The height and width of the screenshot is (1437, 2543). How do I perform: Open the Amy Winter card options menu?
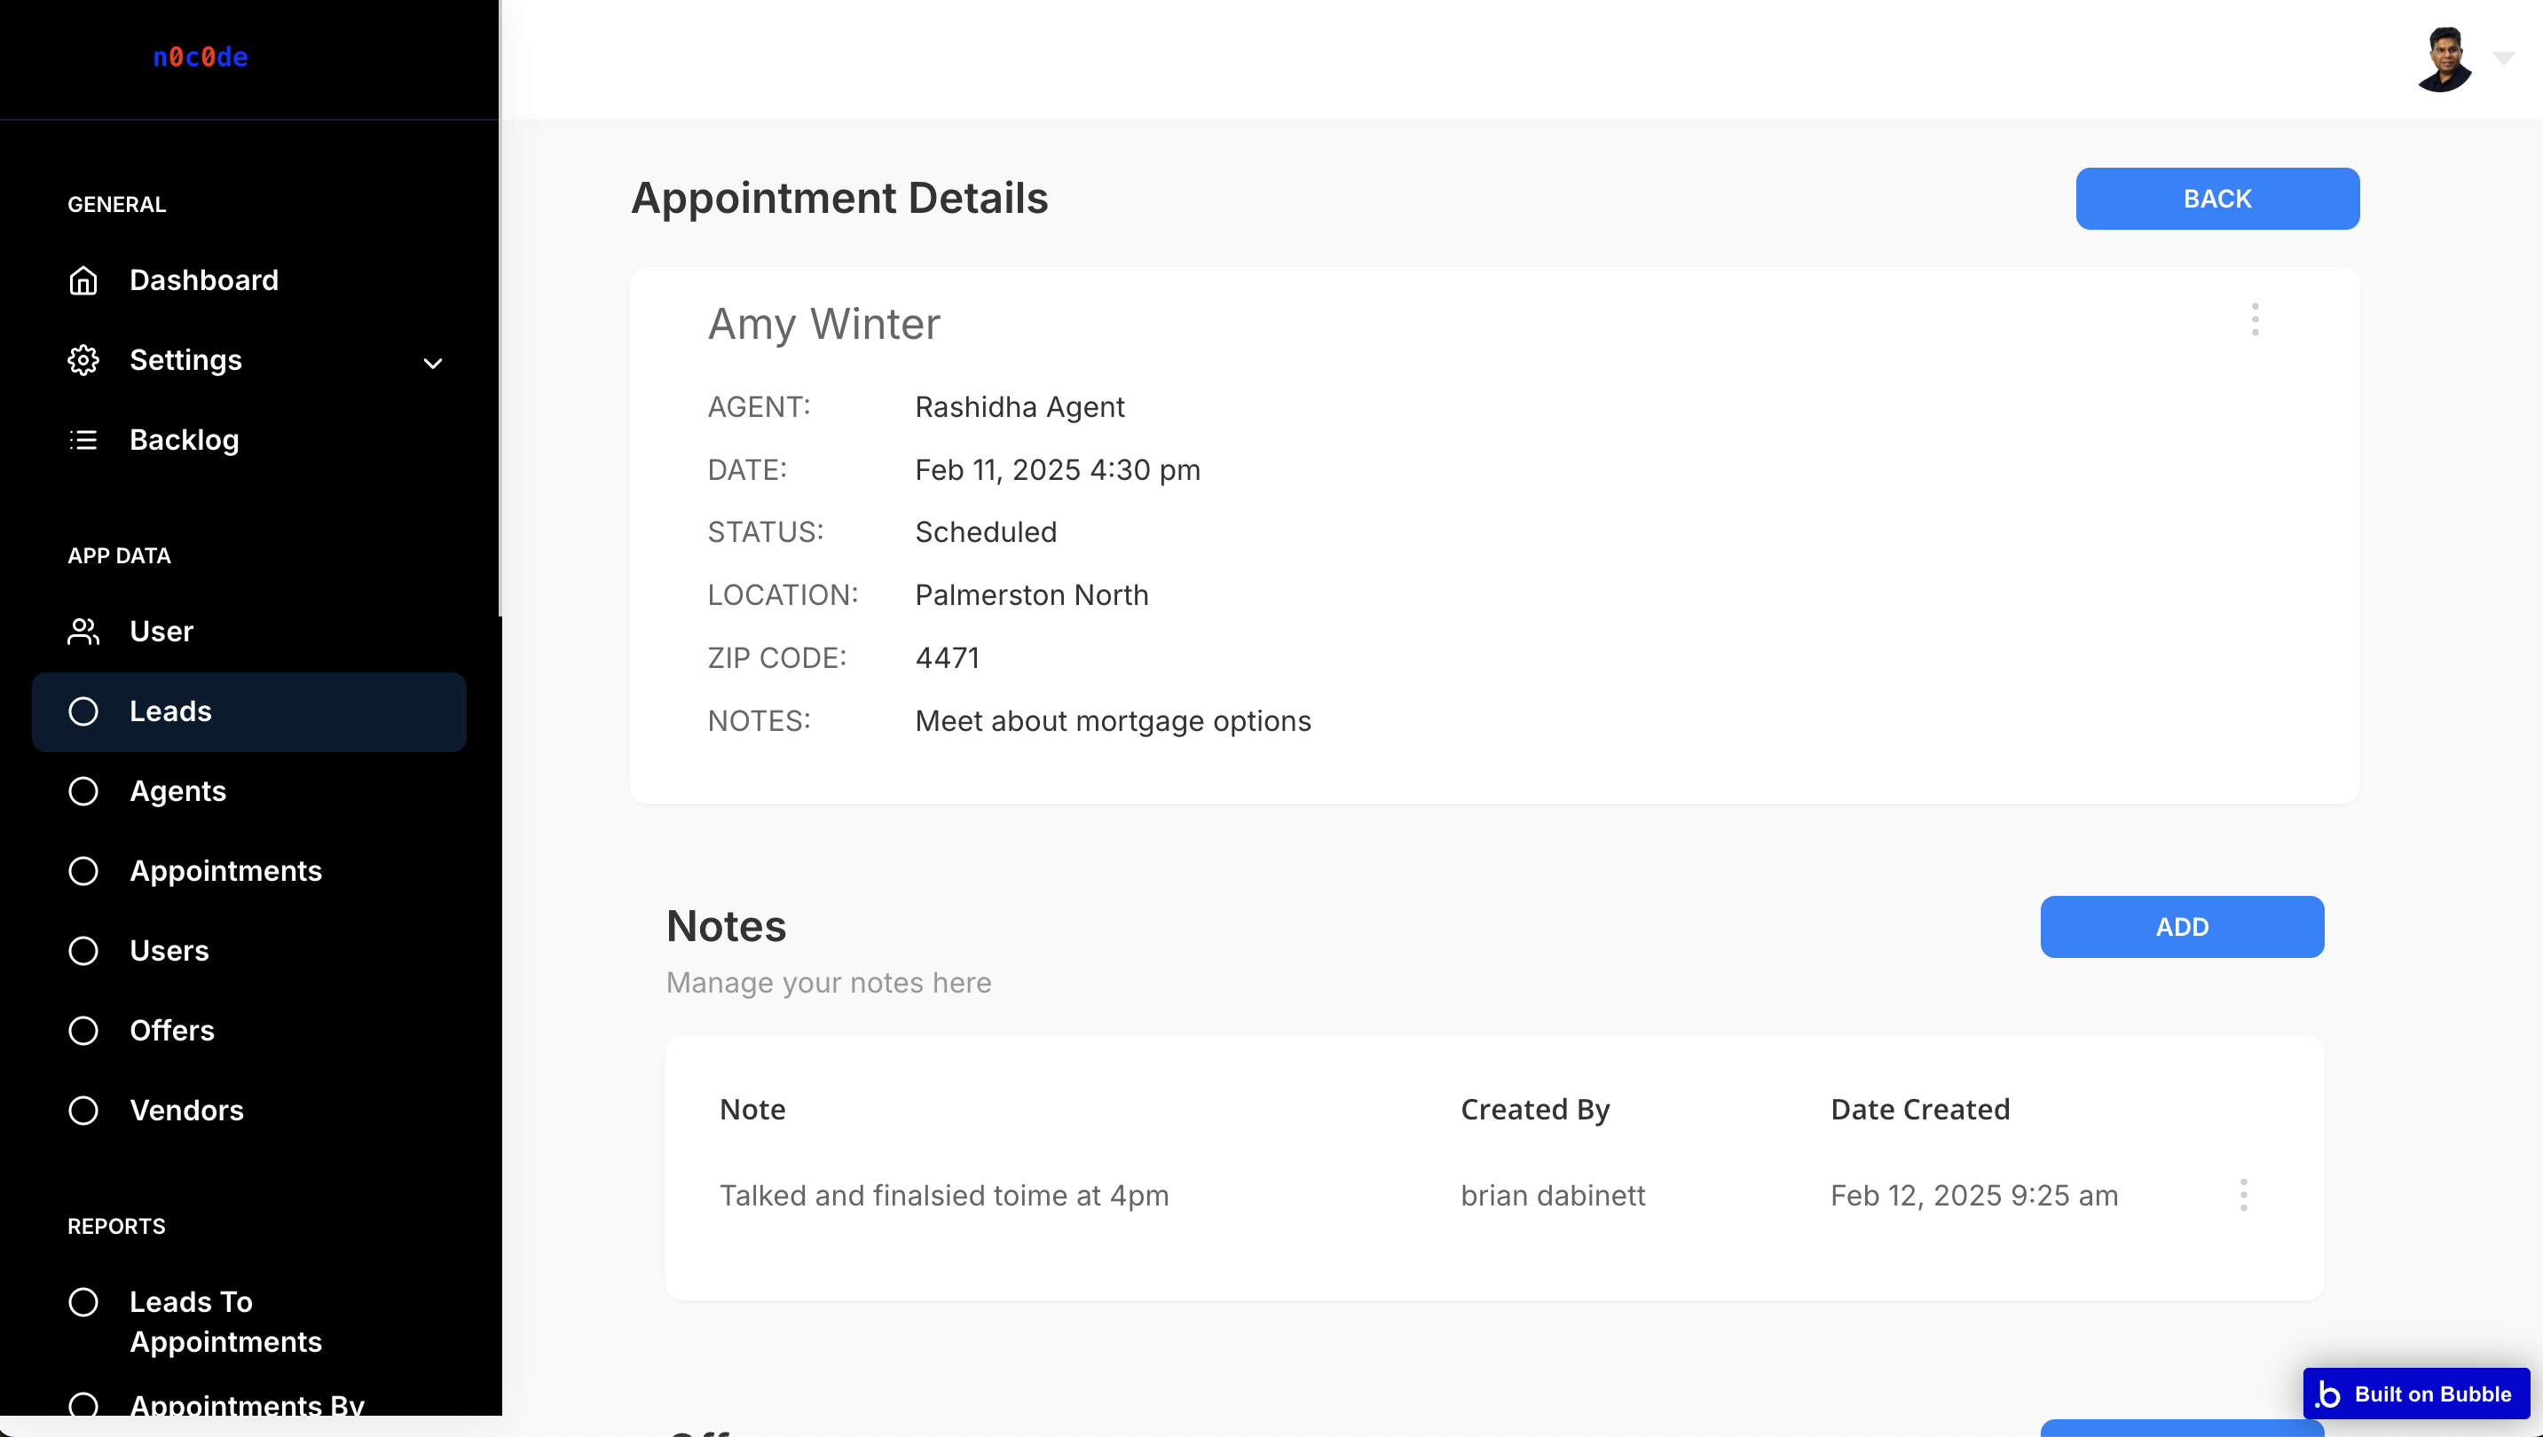(2255, 319)
